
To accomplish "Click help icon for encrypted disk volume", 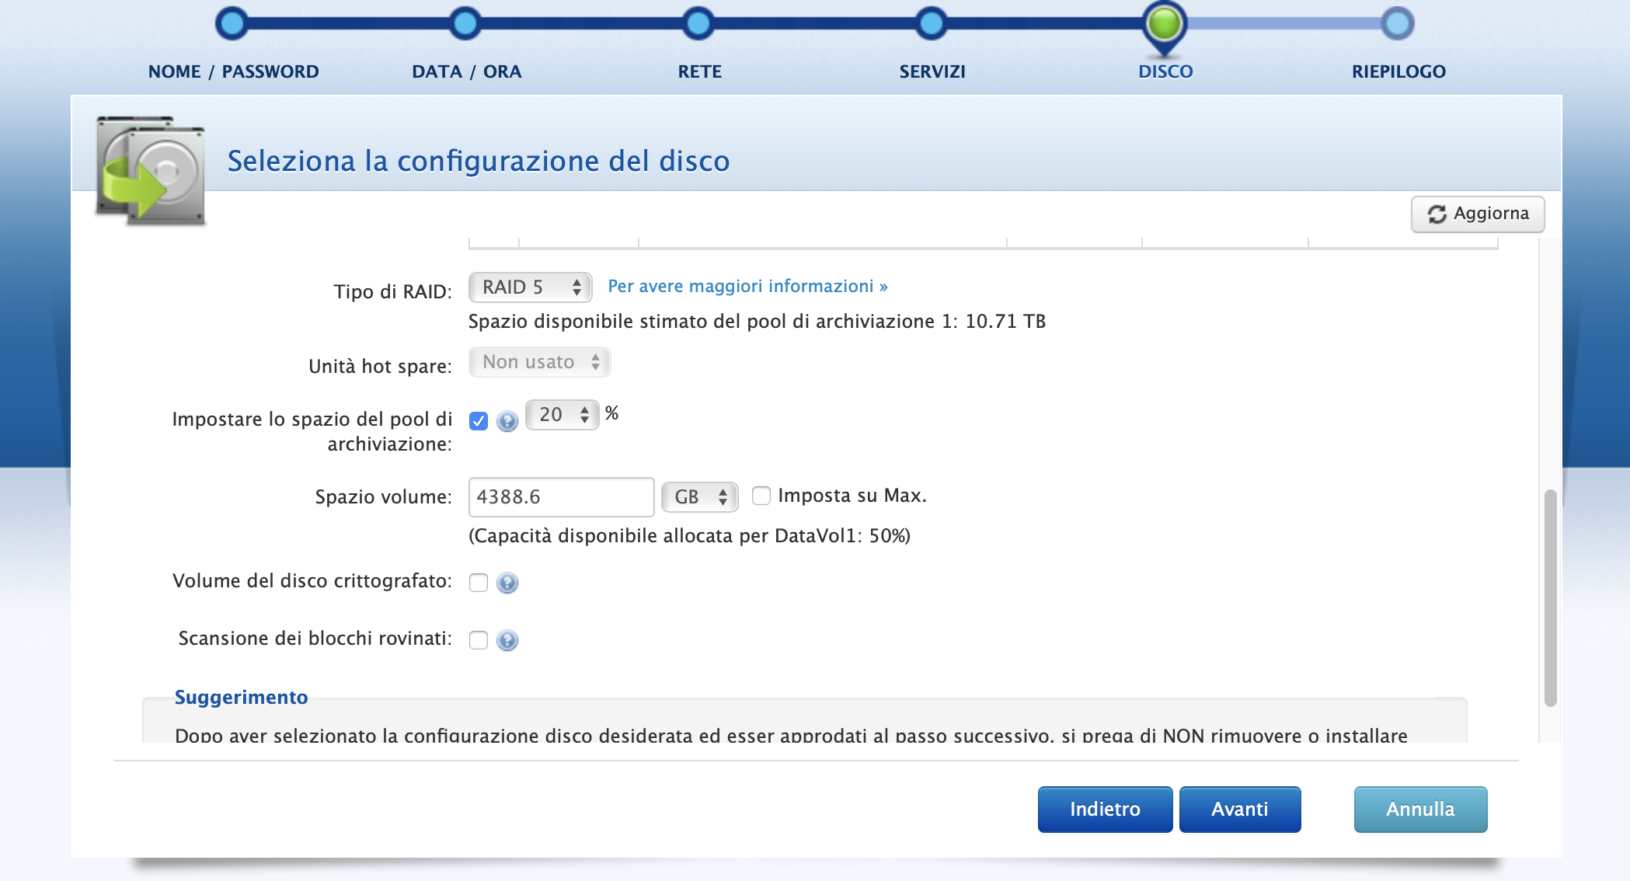I will (507, 583).
